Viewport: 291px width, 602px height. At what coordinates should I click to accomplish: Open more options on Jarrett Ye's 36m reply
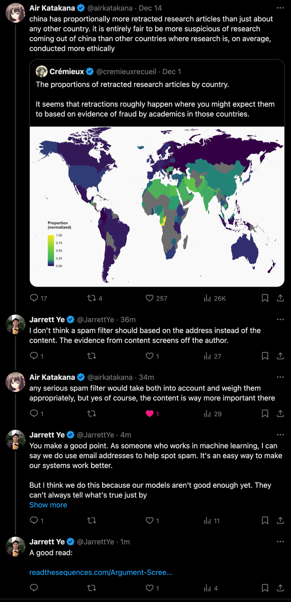[x=280, y=319]
